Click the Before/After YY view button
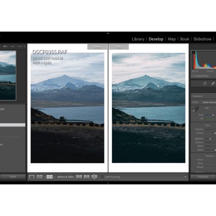Screen dimensions: 216x216 [x=49, y=177]
